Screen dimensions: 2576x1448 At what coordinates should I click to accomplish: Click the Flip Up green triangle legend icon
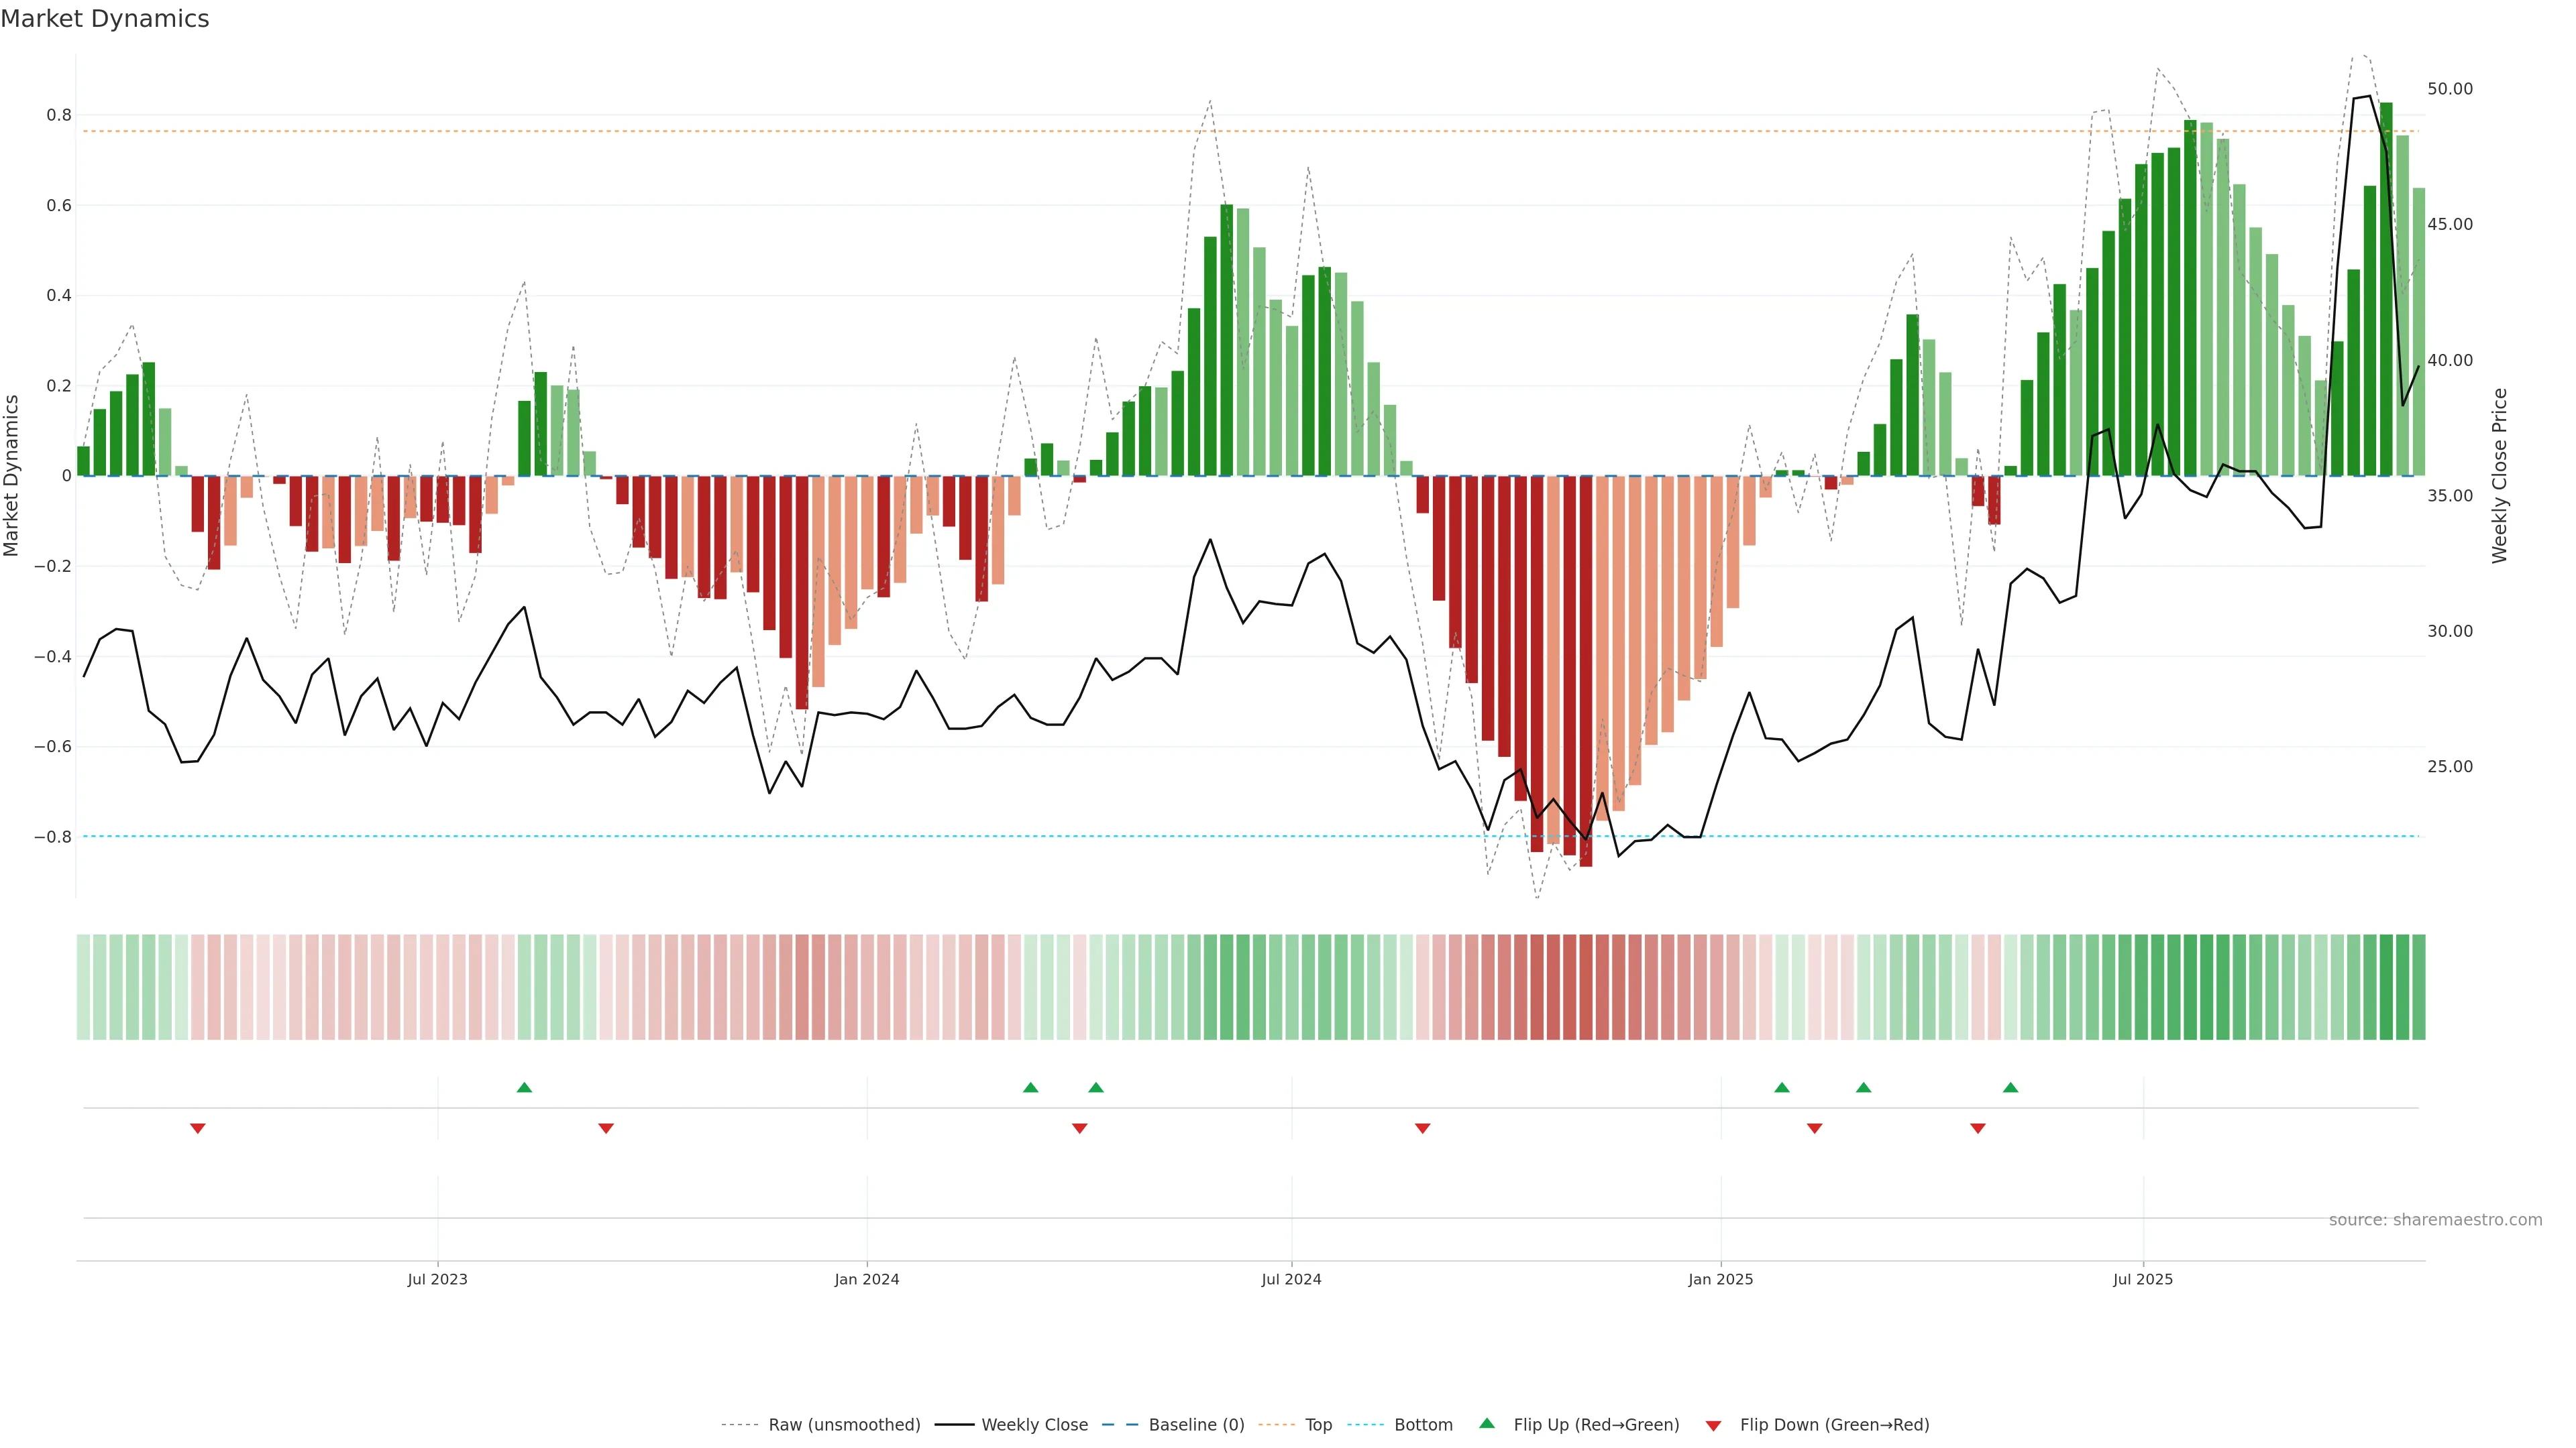[x=1486, y=1423]
